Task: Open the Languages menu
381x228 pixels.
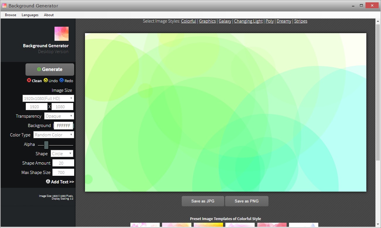Action: (x=30, y=15)
